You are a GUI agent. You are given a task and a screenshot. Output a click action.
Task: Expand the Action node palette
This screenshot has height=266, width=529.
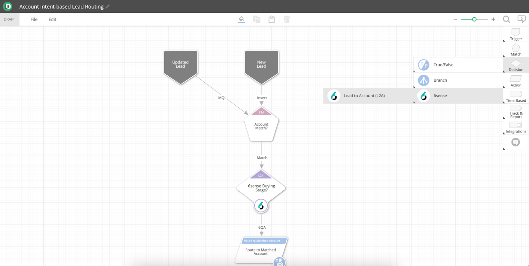point(516,81)
